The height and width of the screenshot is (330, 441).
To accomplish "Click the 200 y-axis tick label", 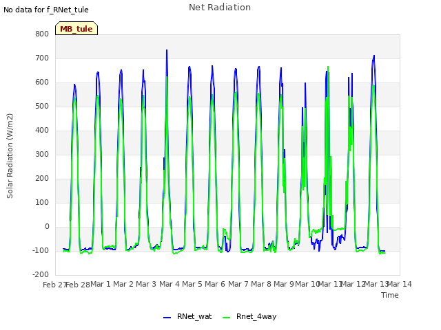I will (42, 179).
